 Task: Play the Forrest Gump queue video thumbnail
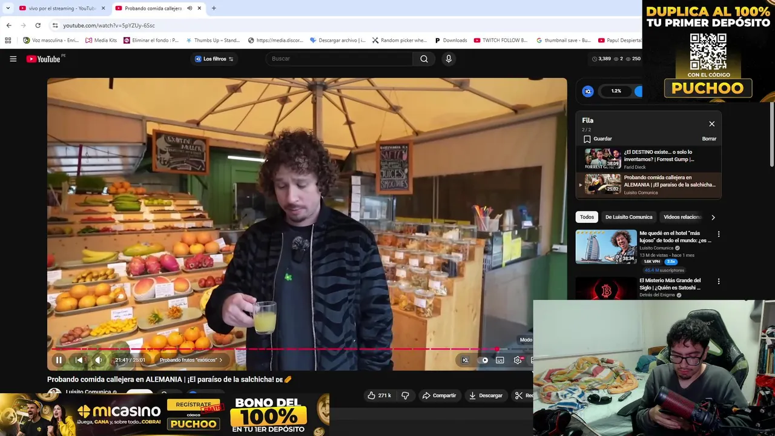pyautogui.click(x=602, y=159)
